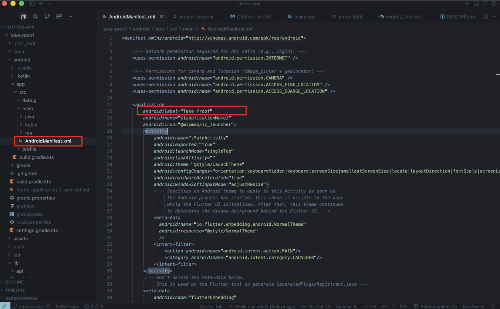Click the errors and warnings counter

tap(94, 306)
